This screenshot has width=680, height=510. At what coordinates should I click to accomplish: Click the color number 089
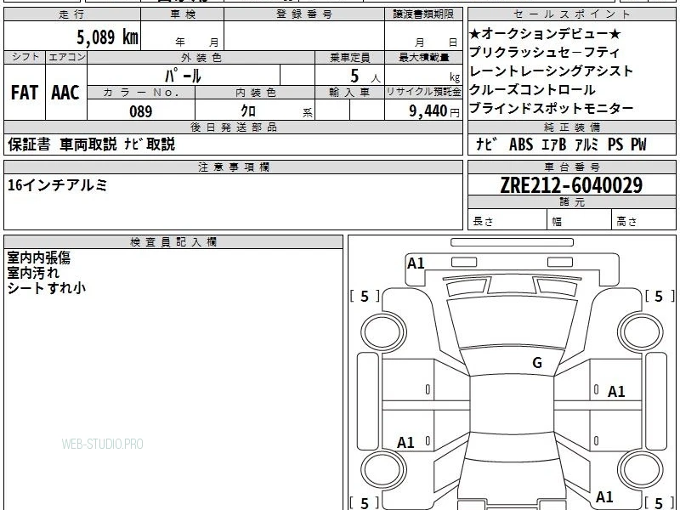[140, 111]
